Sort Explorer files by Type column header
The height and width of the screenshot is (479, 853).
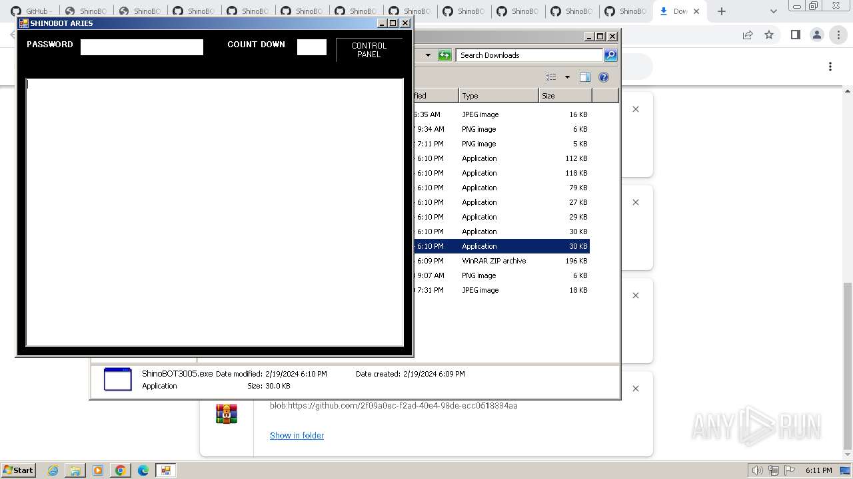(498, 96)
